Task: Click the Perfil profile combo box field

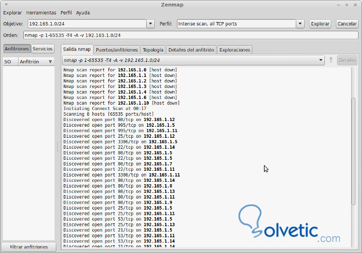Action: click(x=237, y=24)
